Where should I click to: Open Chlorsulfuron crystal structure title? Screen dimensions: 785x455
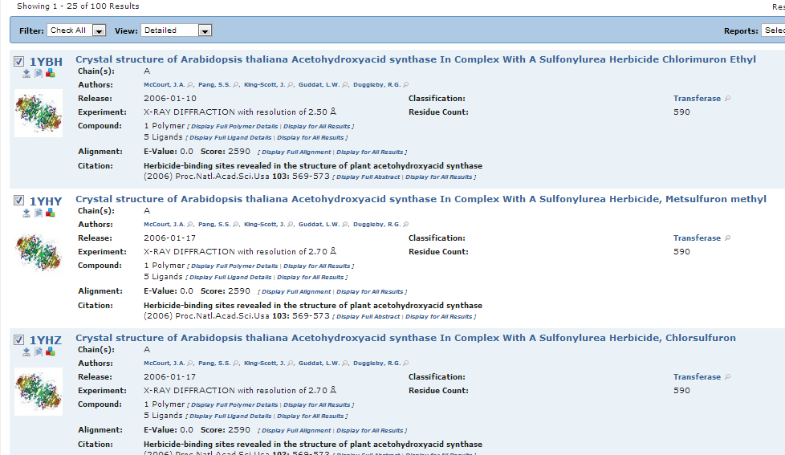pyautogui.click(x=405, y=338)
